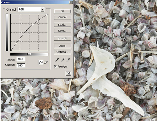Select the black point eyedropper

[x=57, y=60]
